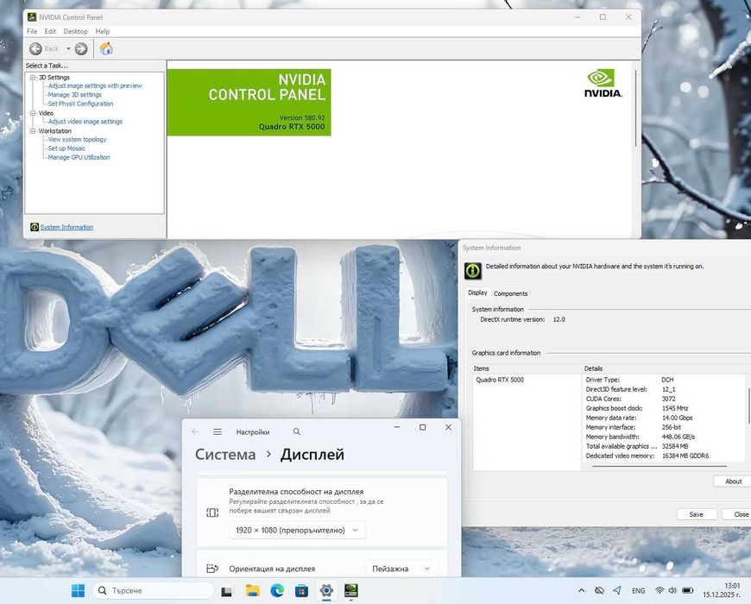Open the Edit menu
The width and height of the screenshot is (751, 604).
(x=50, y=31)
